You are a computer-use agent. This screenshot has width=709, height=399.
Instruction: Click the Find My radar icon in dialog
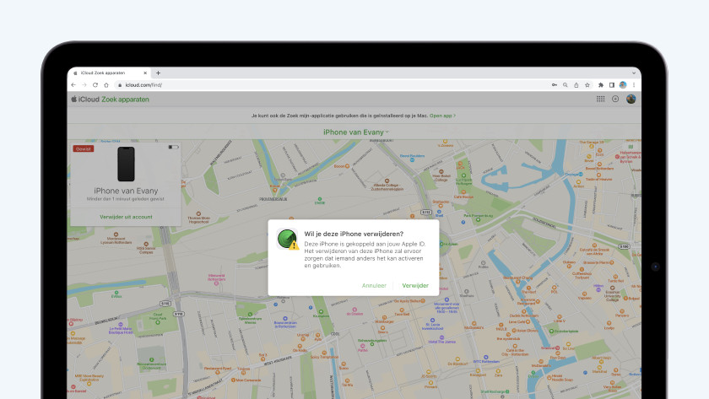pos(287,239)
